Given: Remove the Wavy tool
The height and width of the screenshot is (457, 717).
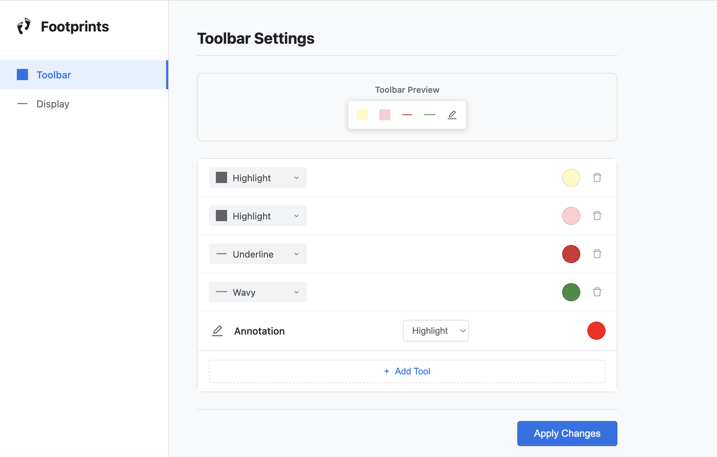Looking at the screenshot, I should click(x=597, y=292).
